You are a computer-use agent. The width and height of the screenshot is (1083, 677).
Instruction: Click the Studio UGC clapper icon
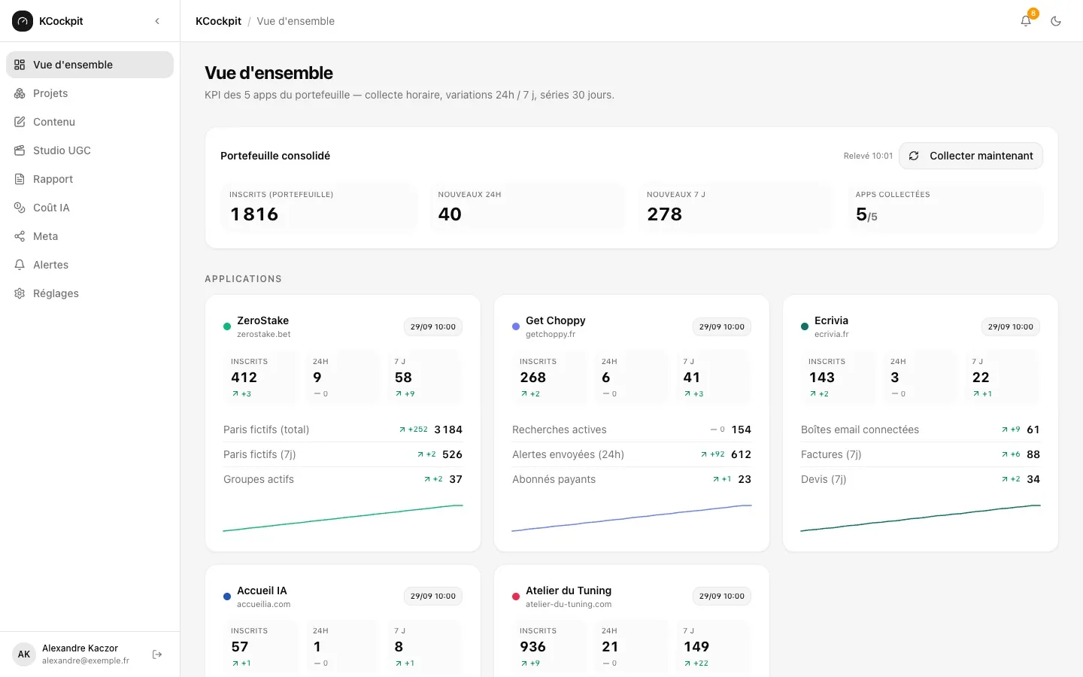[x=20, y=150]
